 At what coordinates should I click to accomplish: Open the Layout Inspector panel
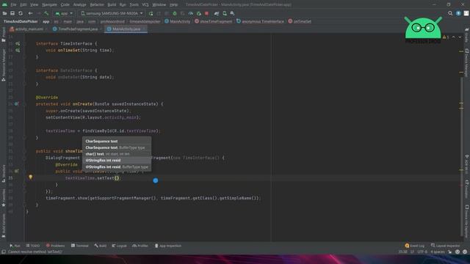tap(446, 246)
